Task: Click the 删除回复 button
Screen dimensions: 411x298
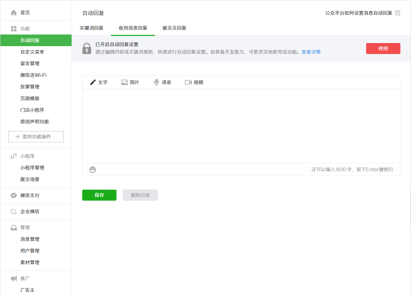Action: tap(140, 195)
